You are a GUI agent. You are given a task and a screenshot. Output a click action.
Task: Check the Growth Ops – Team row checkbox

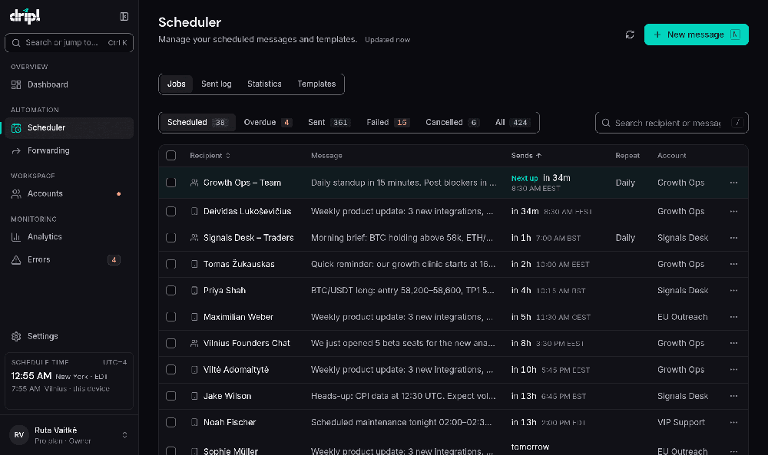[171, 183]
